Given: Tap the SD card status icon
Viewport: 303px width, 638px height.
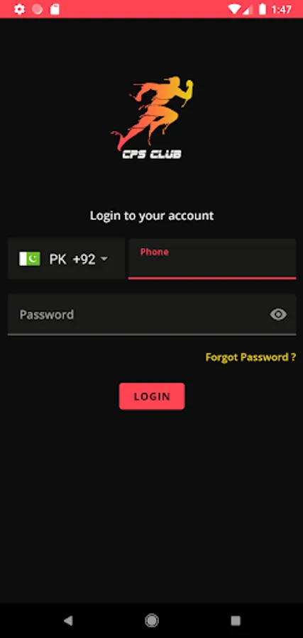Looking at the screenshot, I should click(x=55, y=9).
